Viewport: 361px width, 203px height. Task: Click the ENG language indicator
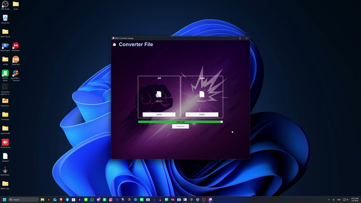tap(339, 200)
